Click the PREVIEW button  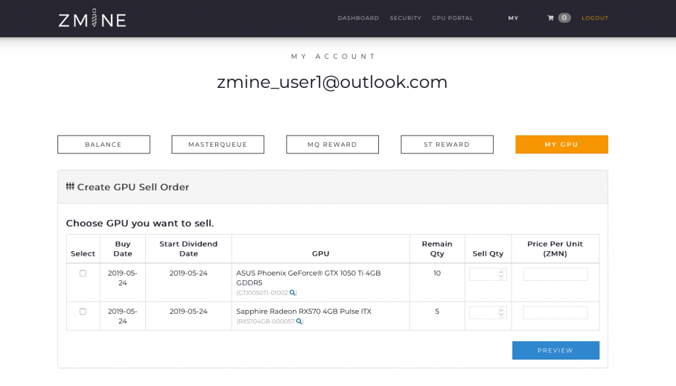click(x=555, y=350)
